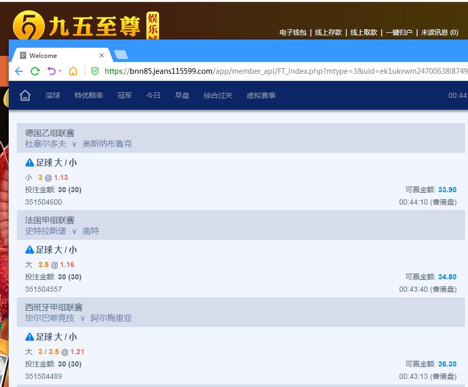Click odds value 1.13
Image resolution: width=468 pixels, height=387 pixels.
coord(61,178)
